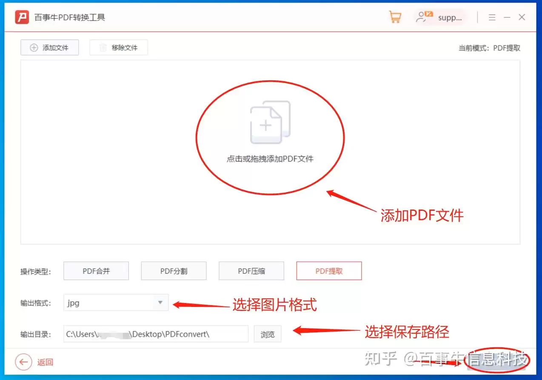The height and width of the screenshot is (380, 542).
Task: Click the support account avatar icon
Action: point(423,17)
